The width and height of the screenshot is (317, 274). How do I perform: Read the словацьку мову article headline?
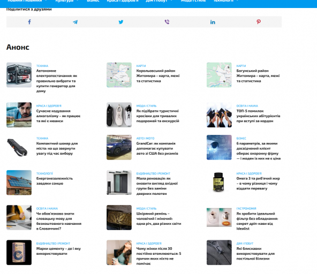pyautogui.click(x=58, y=221)
